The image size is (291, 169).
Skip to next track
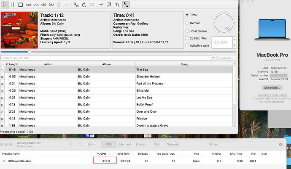36,5
